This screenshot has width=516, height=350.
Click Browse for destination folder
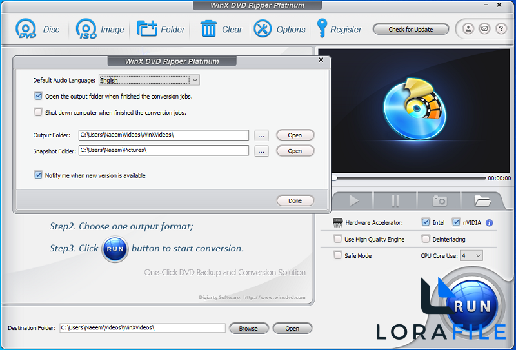tap(249, 328)
